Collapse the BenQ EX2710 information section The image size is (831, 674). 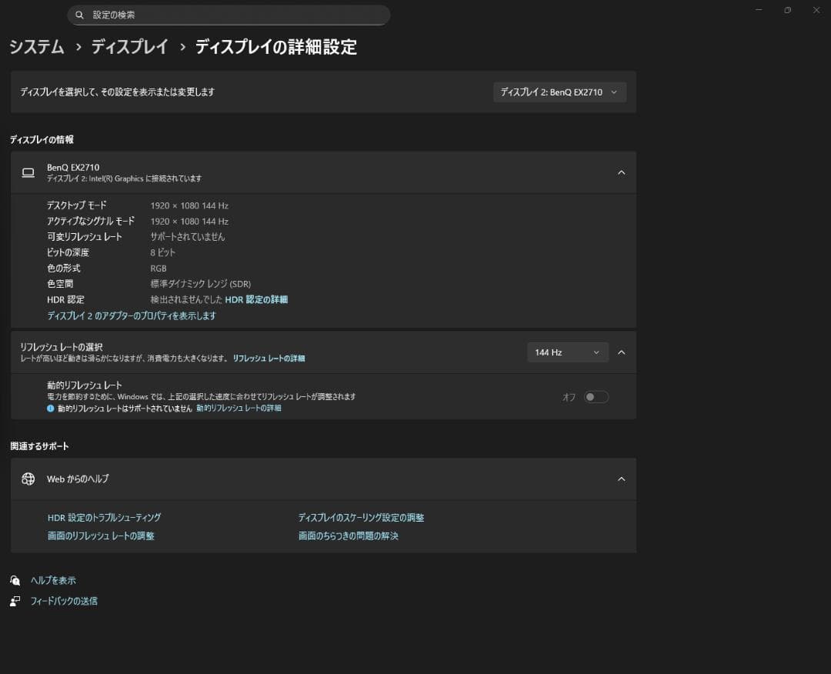(621, 172)
